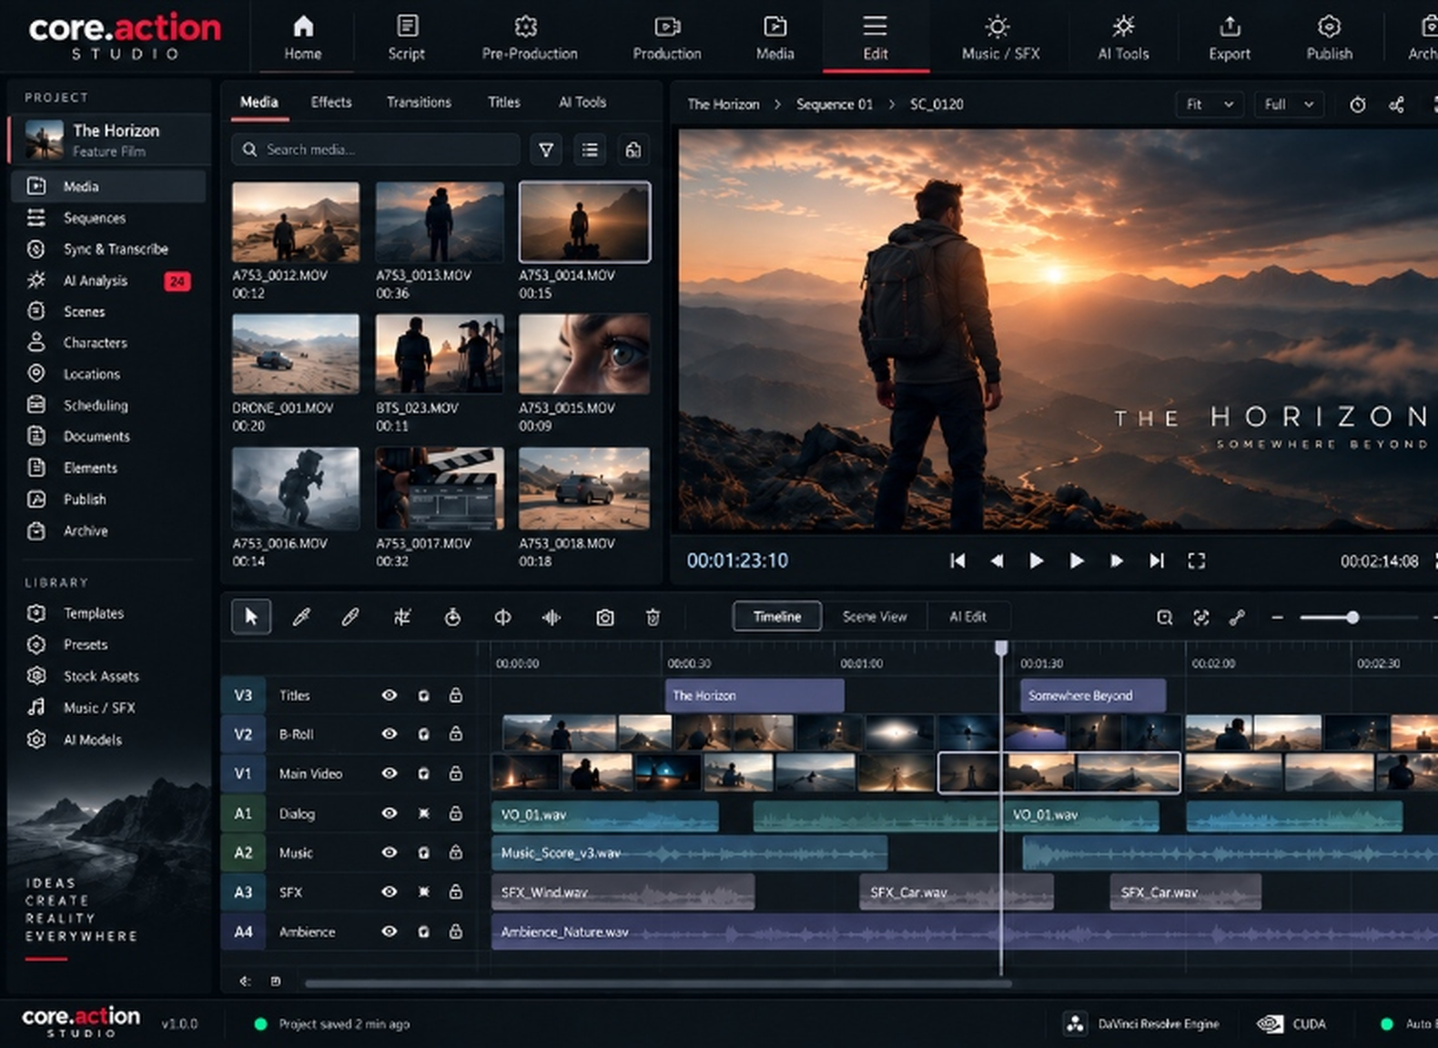Switch to AI Edit view

967,617
